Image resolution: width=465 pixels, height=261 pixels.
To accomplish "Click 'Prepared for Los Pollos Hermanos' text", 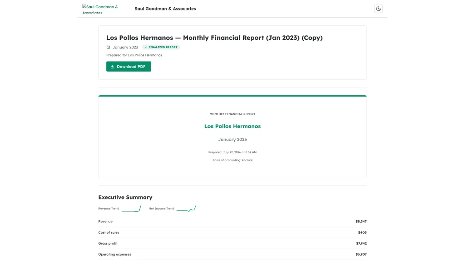I will click(x=134, y=55).
